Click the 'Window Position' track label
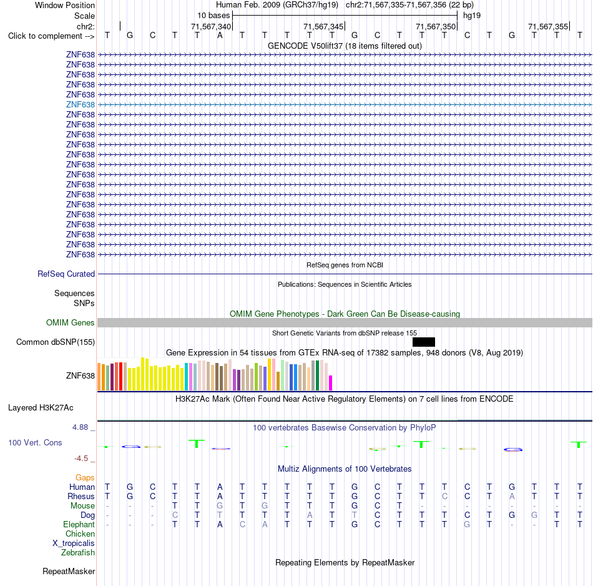The height and width of the screenshot is (586, 593). pos(65,5)
